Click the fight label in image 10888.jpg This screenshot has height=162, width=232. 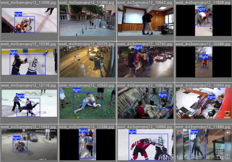(132, 132)
